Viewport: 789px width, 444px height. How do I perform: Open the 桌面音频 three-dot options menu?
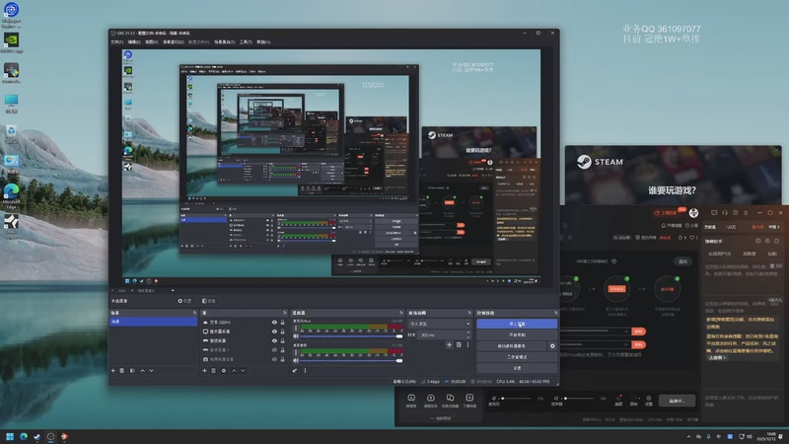pyautogui.click(x=296, y=352)
